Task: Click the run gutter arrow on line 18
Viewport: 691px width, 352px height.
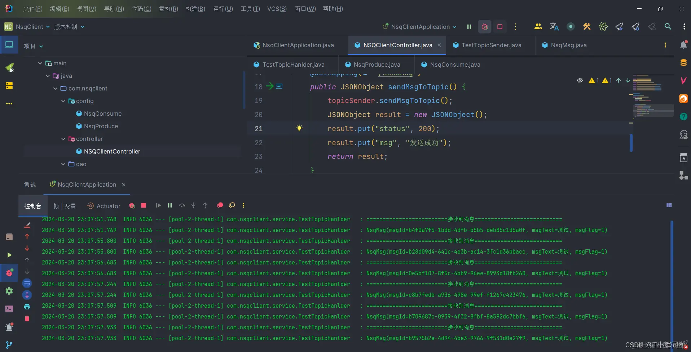Action: tap(269, 86)
